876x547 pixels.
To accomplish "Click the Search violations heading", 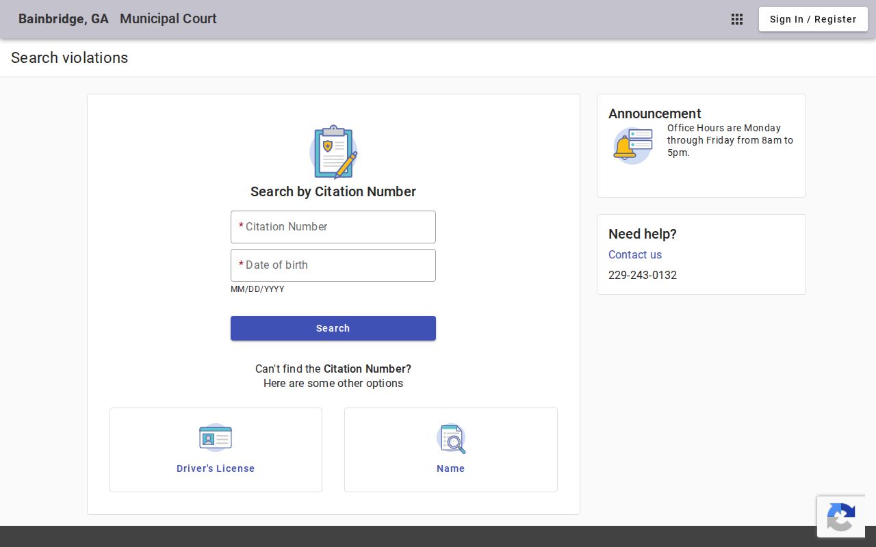I will [x=70, y=58].
